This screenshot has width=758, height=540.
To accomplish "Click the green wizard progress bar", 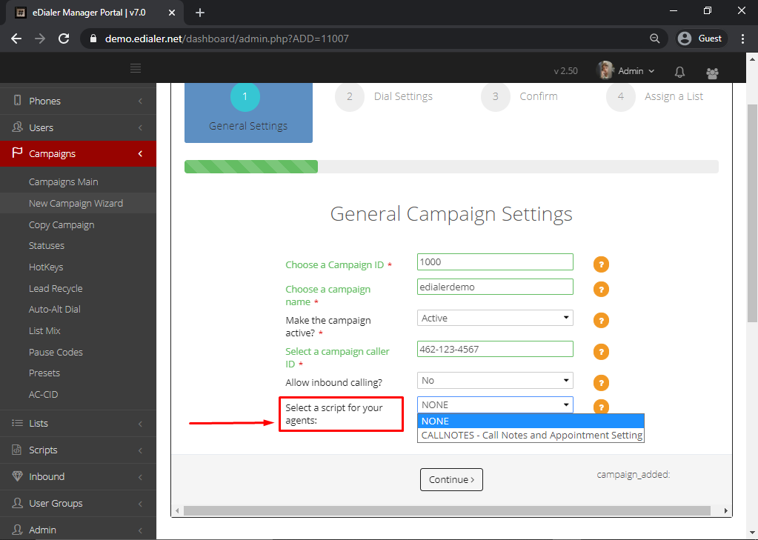I will [251, 167].
